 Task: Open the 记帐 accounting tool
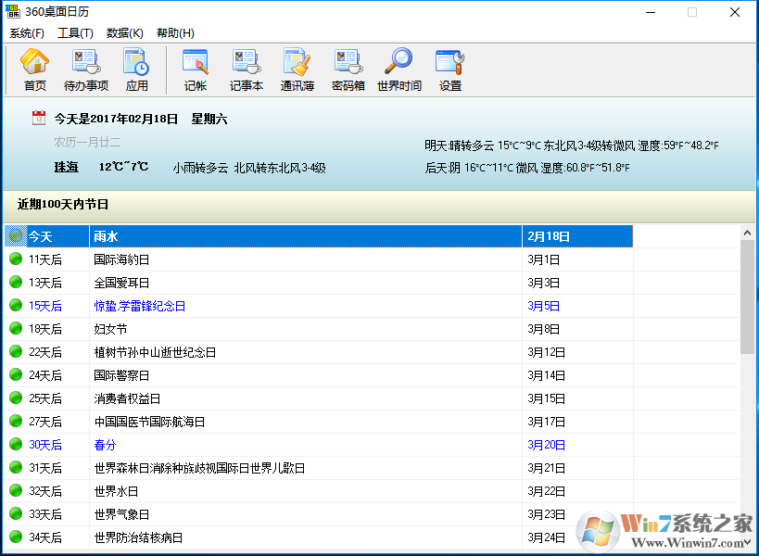tap(195, 69)
